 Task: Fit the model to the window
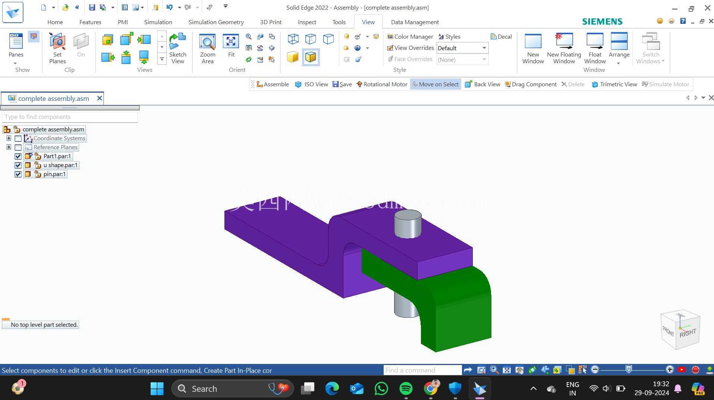[231, 45]
